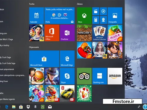Open the Movies clapperboard tile
This screenshot has height=110, width=147.
(96, 11)
